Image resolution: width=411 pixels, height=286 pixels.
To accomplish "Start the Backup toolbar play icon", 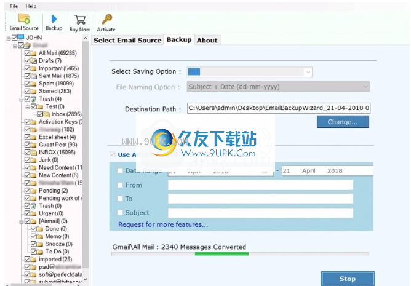I will coord(54,19).
